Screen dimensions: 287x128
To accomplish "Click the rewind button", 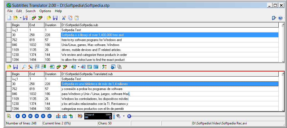I will click(31, 116).
